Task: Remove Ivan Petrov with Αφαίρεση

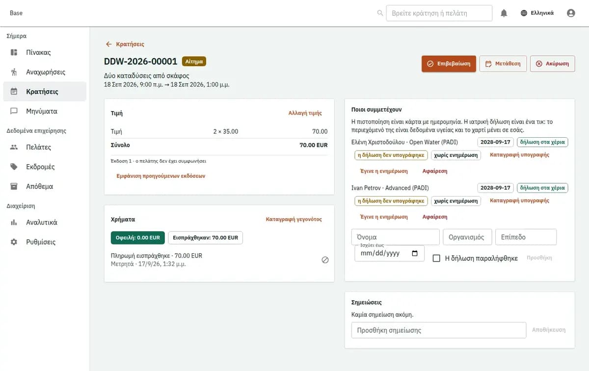Action: [435, 217]
